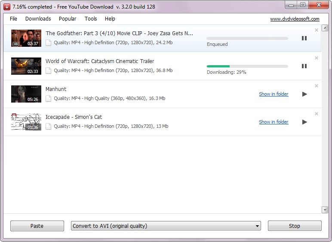332x242 pixels.
Task: Open the Downloads menu
Action: click(x=38, y=19)
